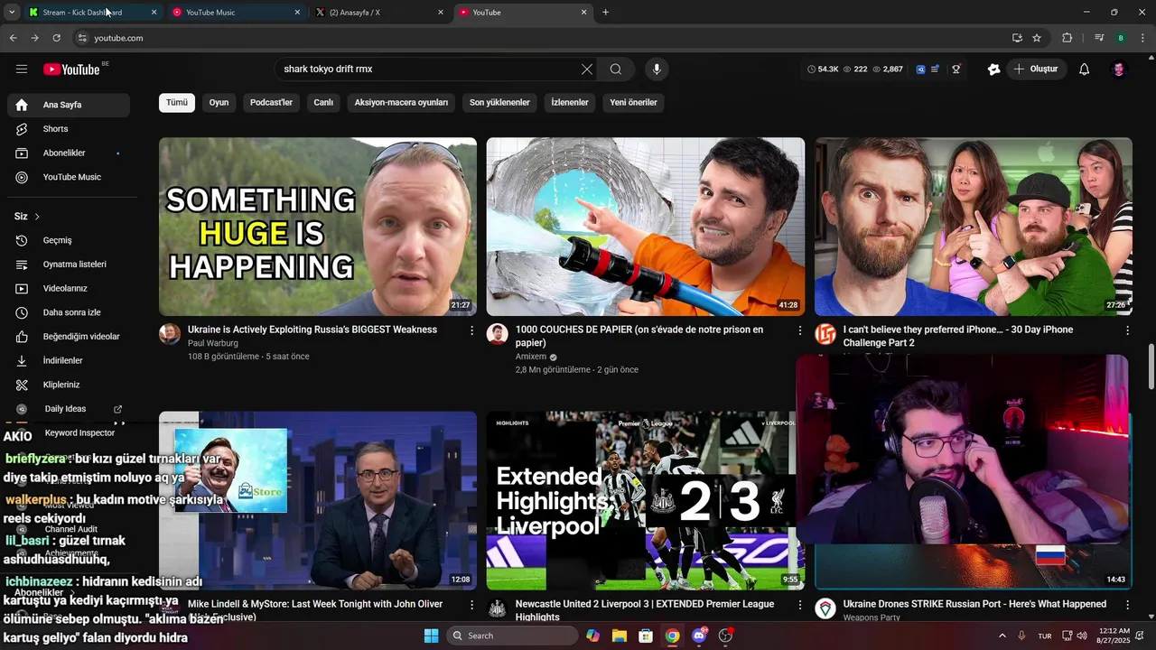
Task: Start voice search with the microphone
Action: tap(657, 70)
